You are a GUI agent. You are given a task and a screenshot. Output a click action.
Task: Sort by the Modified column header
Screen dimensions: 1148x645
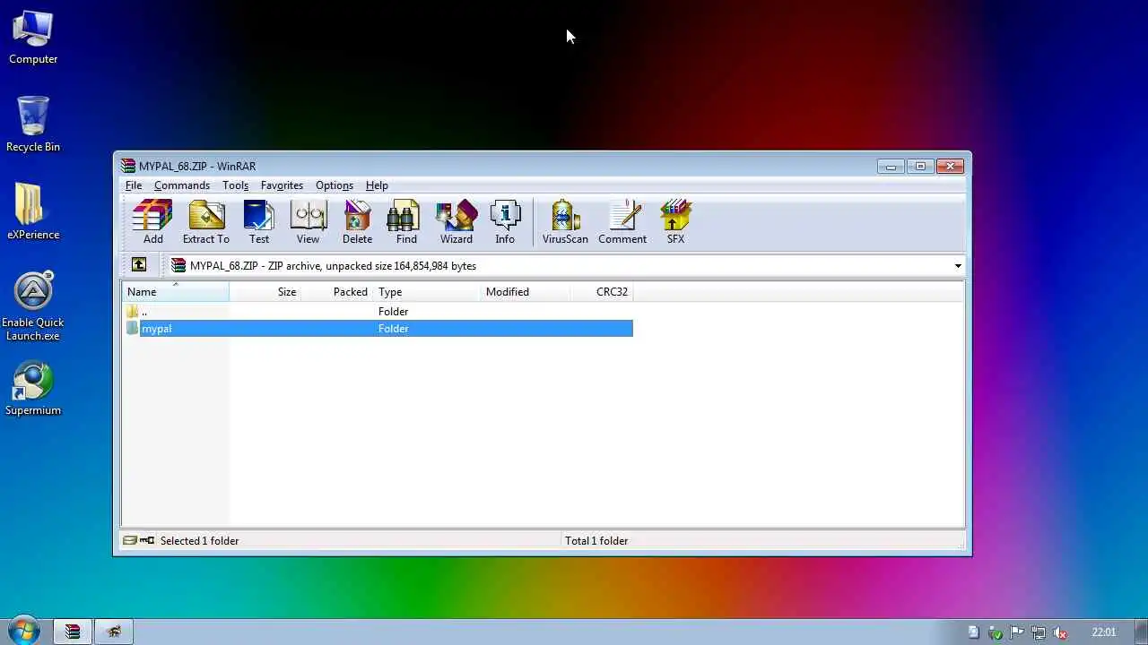tap(526, 292)
